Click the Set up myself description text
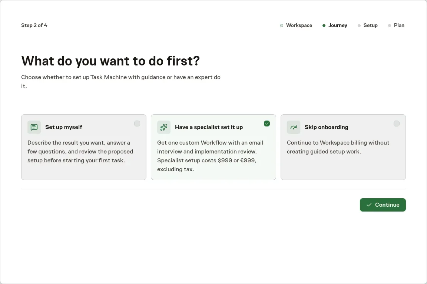 (x=80, y=152)
